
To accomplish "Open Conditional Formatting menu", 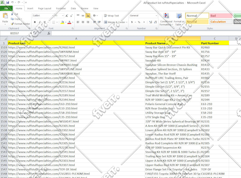I will point(166,19).
